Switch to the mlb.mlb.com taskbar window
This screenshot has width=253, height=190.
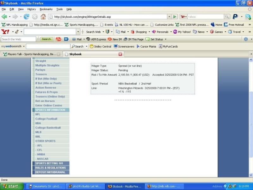click(164, 186)
